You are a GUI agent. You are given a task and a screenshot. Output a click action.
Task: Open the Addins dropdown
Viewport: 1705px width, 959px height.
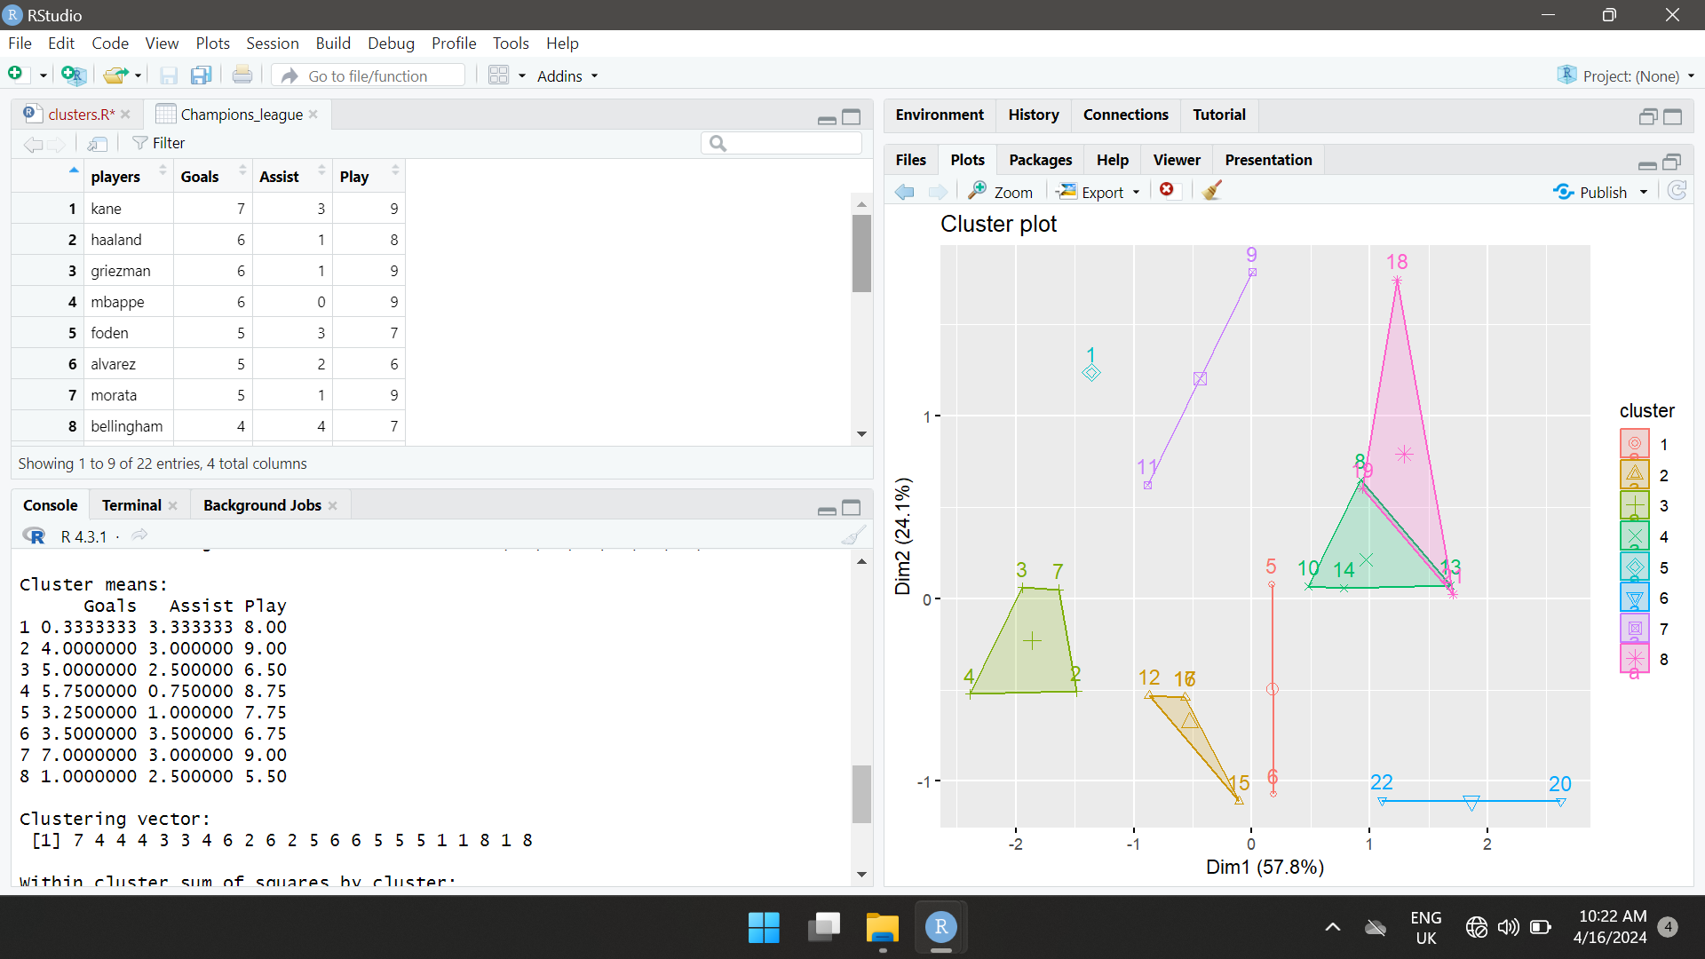coord(567,76)
